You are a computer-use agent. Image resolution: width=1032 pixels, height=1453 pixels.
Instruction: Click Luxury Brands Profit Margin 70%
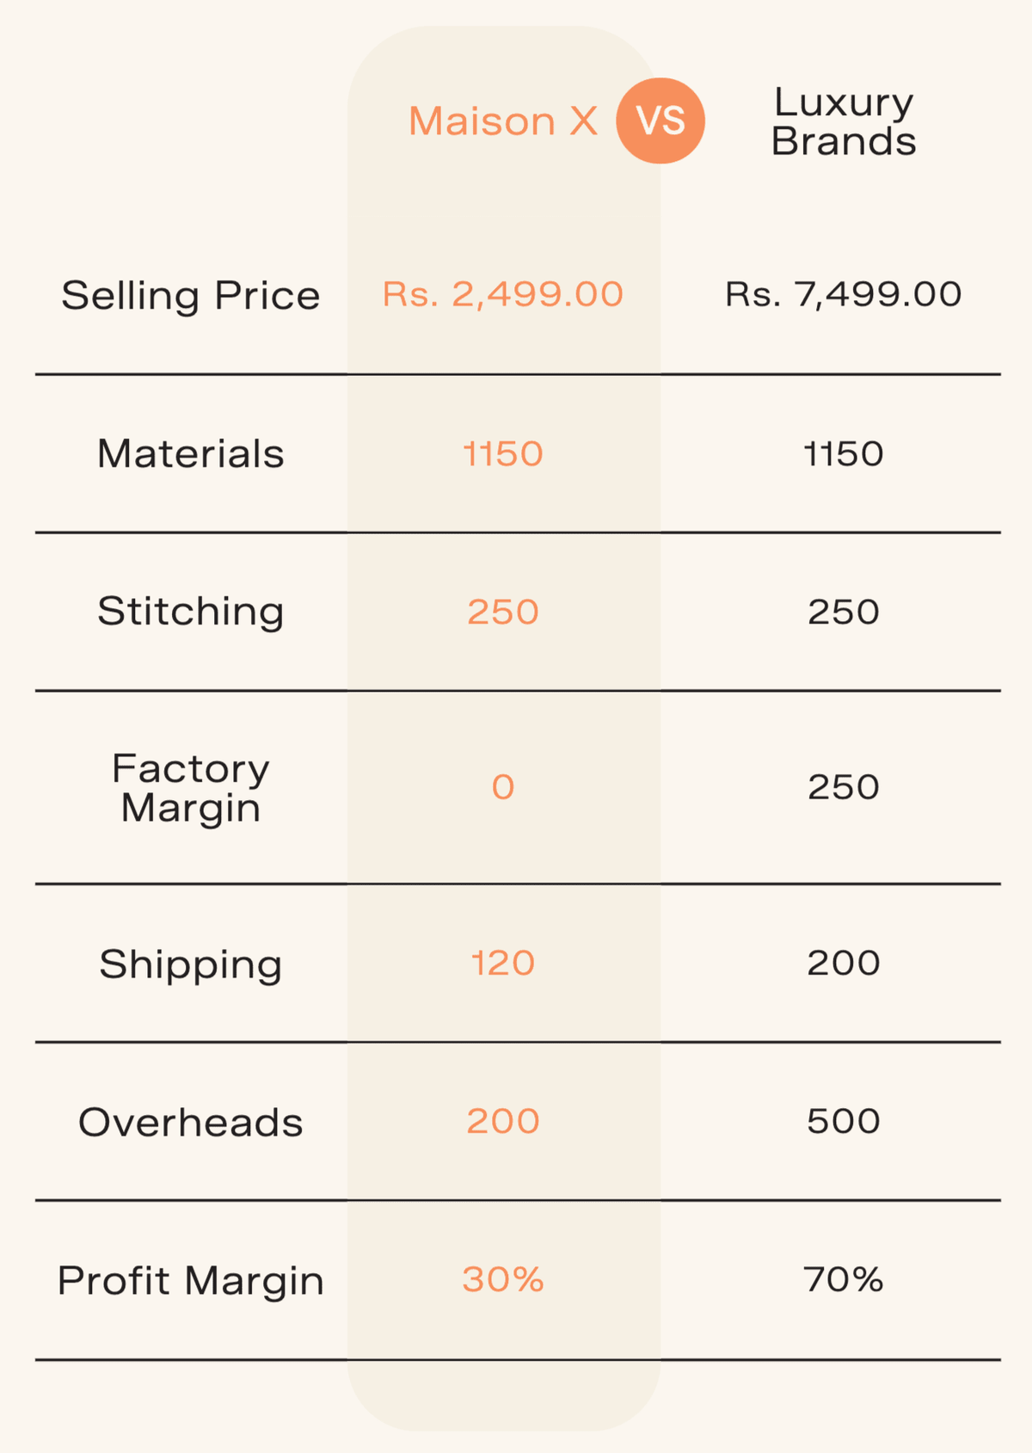(844, 1280)
